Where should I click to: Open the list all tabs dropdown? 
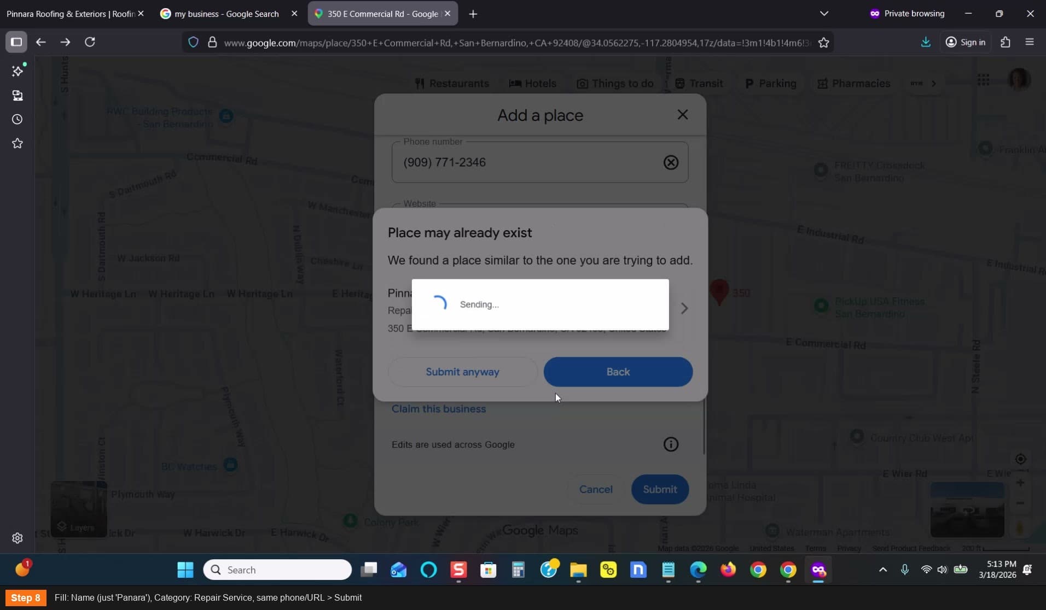tap(824, 14)
